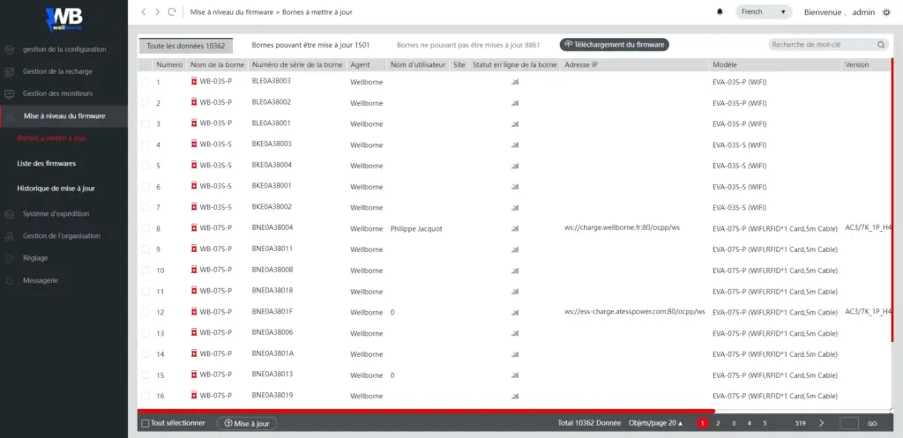Click charger icon for BNE0A3800B
Screen dimensions: 903x438
[194, 270]
